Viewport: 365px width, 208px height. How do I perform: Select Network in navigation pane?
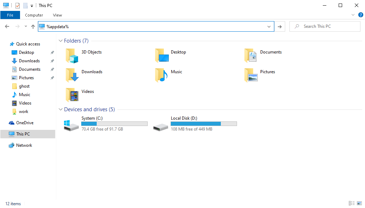pyautogui.click(x=24, y=145)
